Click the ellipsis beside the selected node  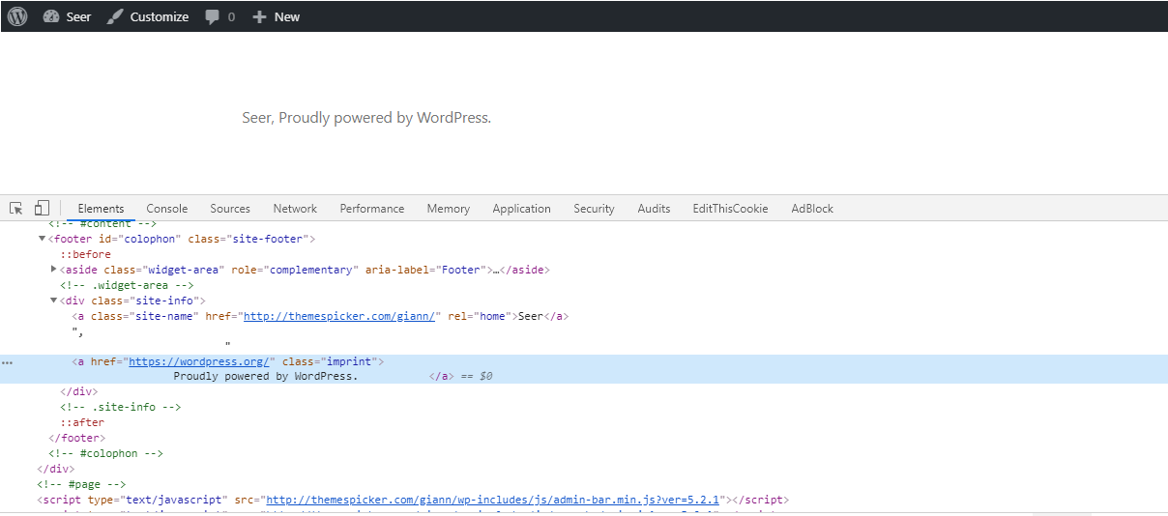[8, 362]
